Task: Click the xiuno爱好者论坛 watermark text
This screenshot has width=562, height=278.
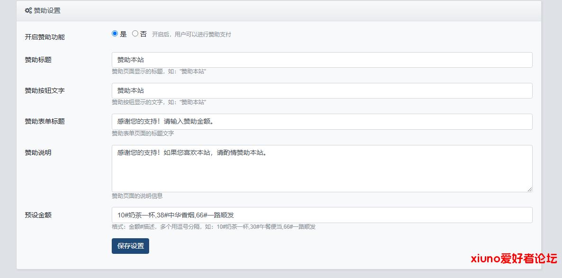Action: [x=514, y=259]
